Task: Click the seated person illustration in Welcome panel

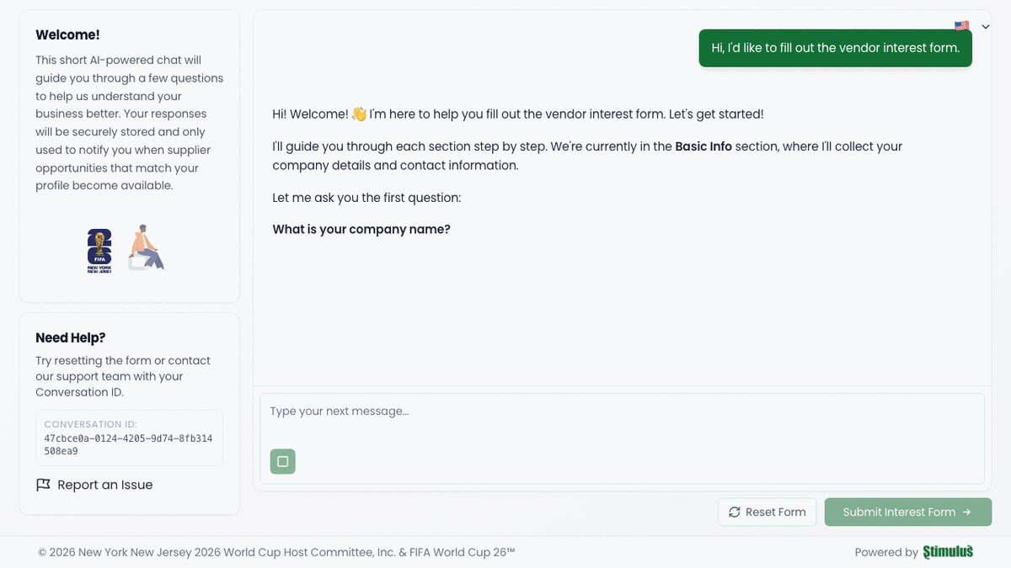Action: tap(146, 247)
